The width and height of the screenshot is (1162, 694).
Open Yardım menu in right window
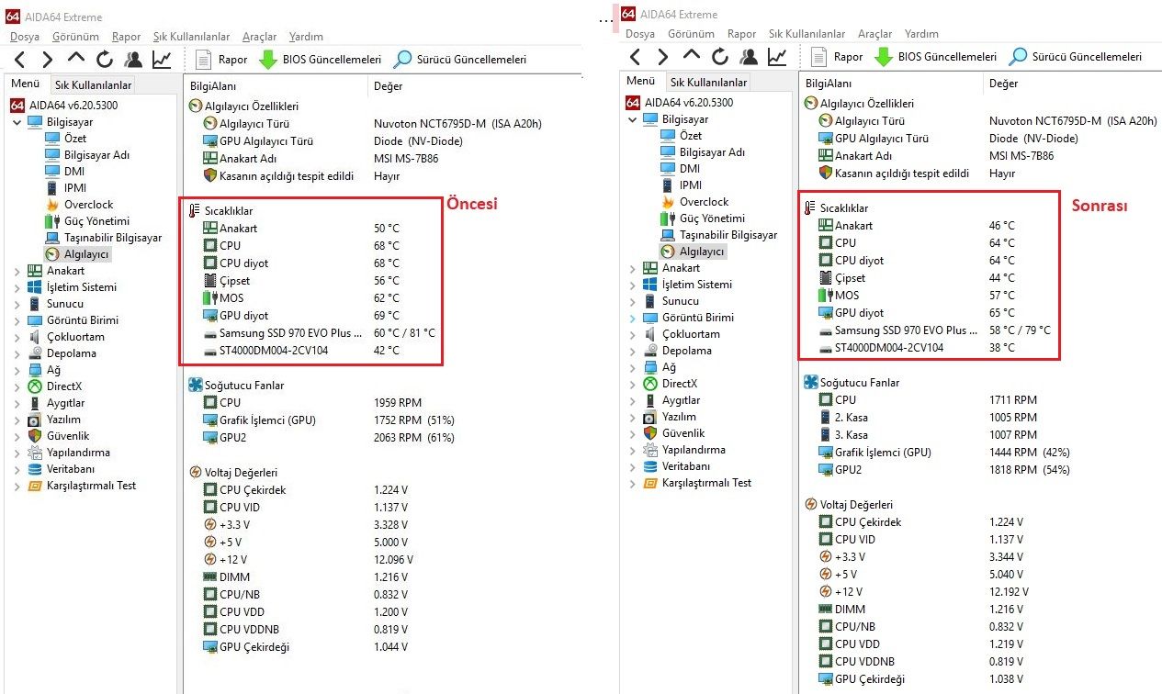click(x=921, y=34)
